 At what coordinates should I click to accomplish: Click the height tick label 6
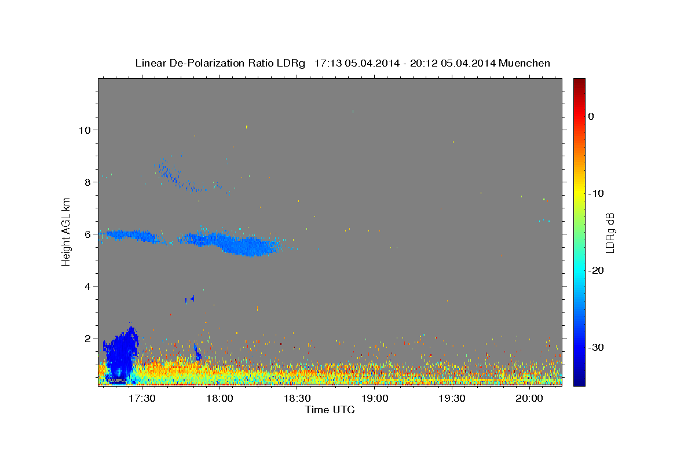[x=87, y=234]
